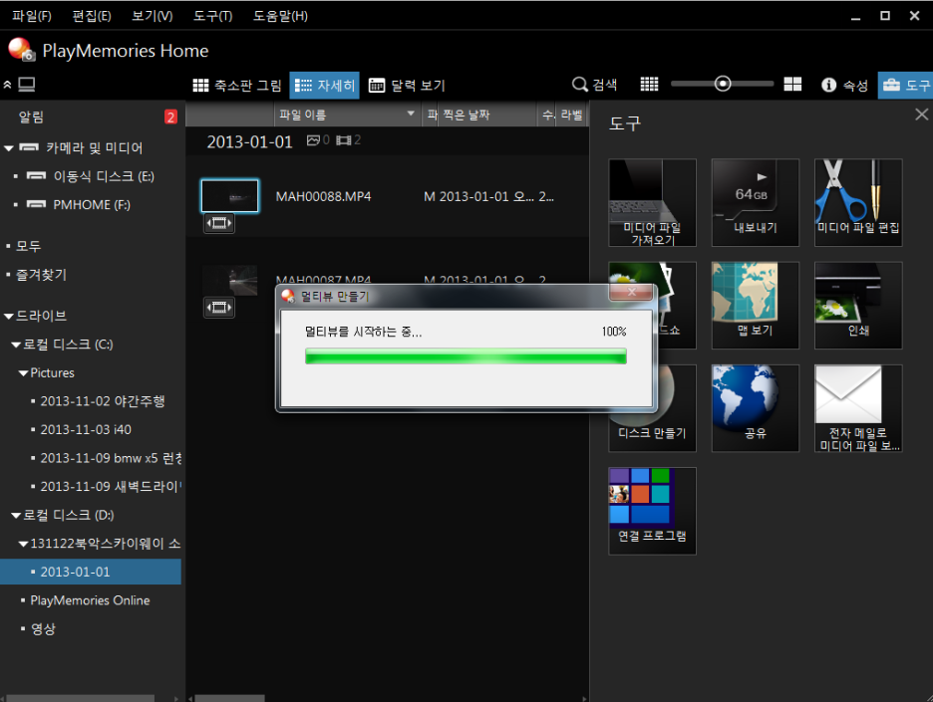Toggle the 도구 tools panel button
The height and width of the screenshot is (702, 933).
coord(905,85)
